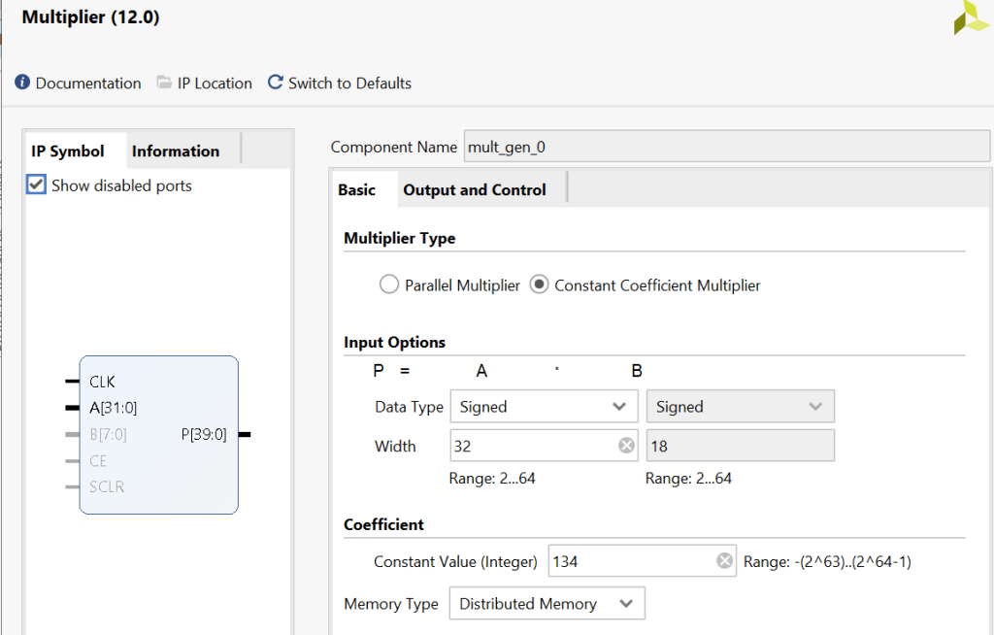Click the A Width input field
Viewport: 994px width, 635px height.
532,447
